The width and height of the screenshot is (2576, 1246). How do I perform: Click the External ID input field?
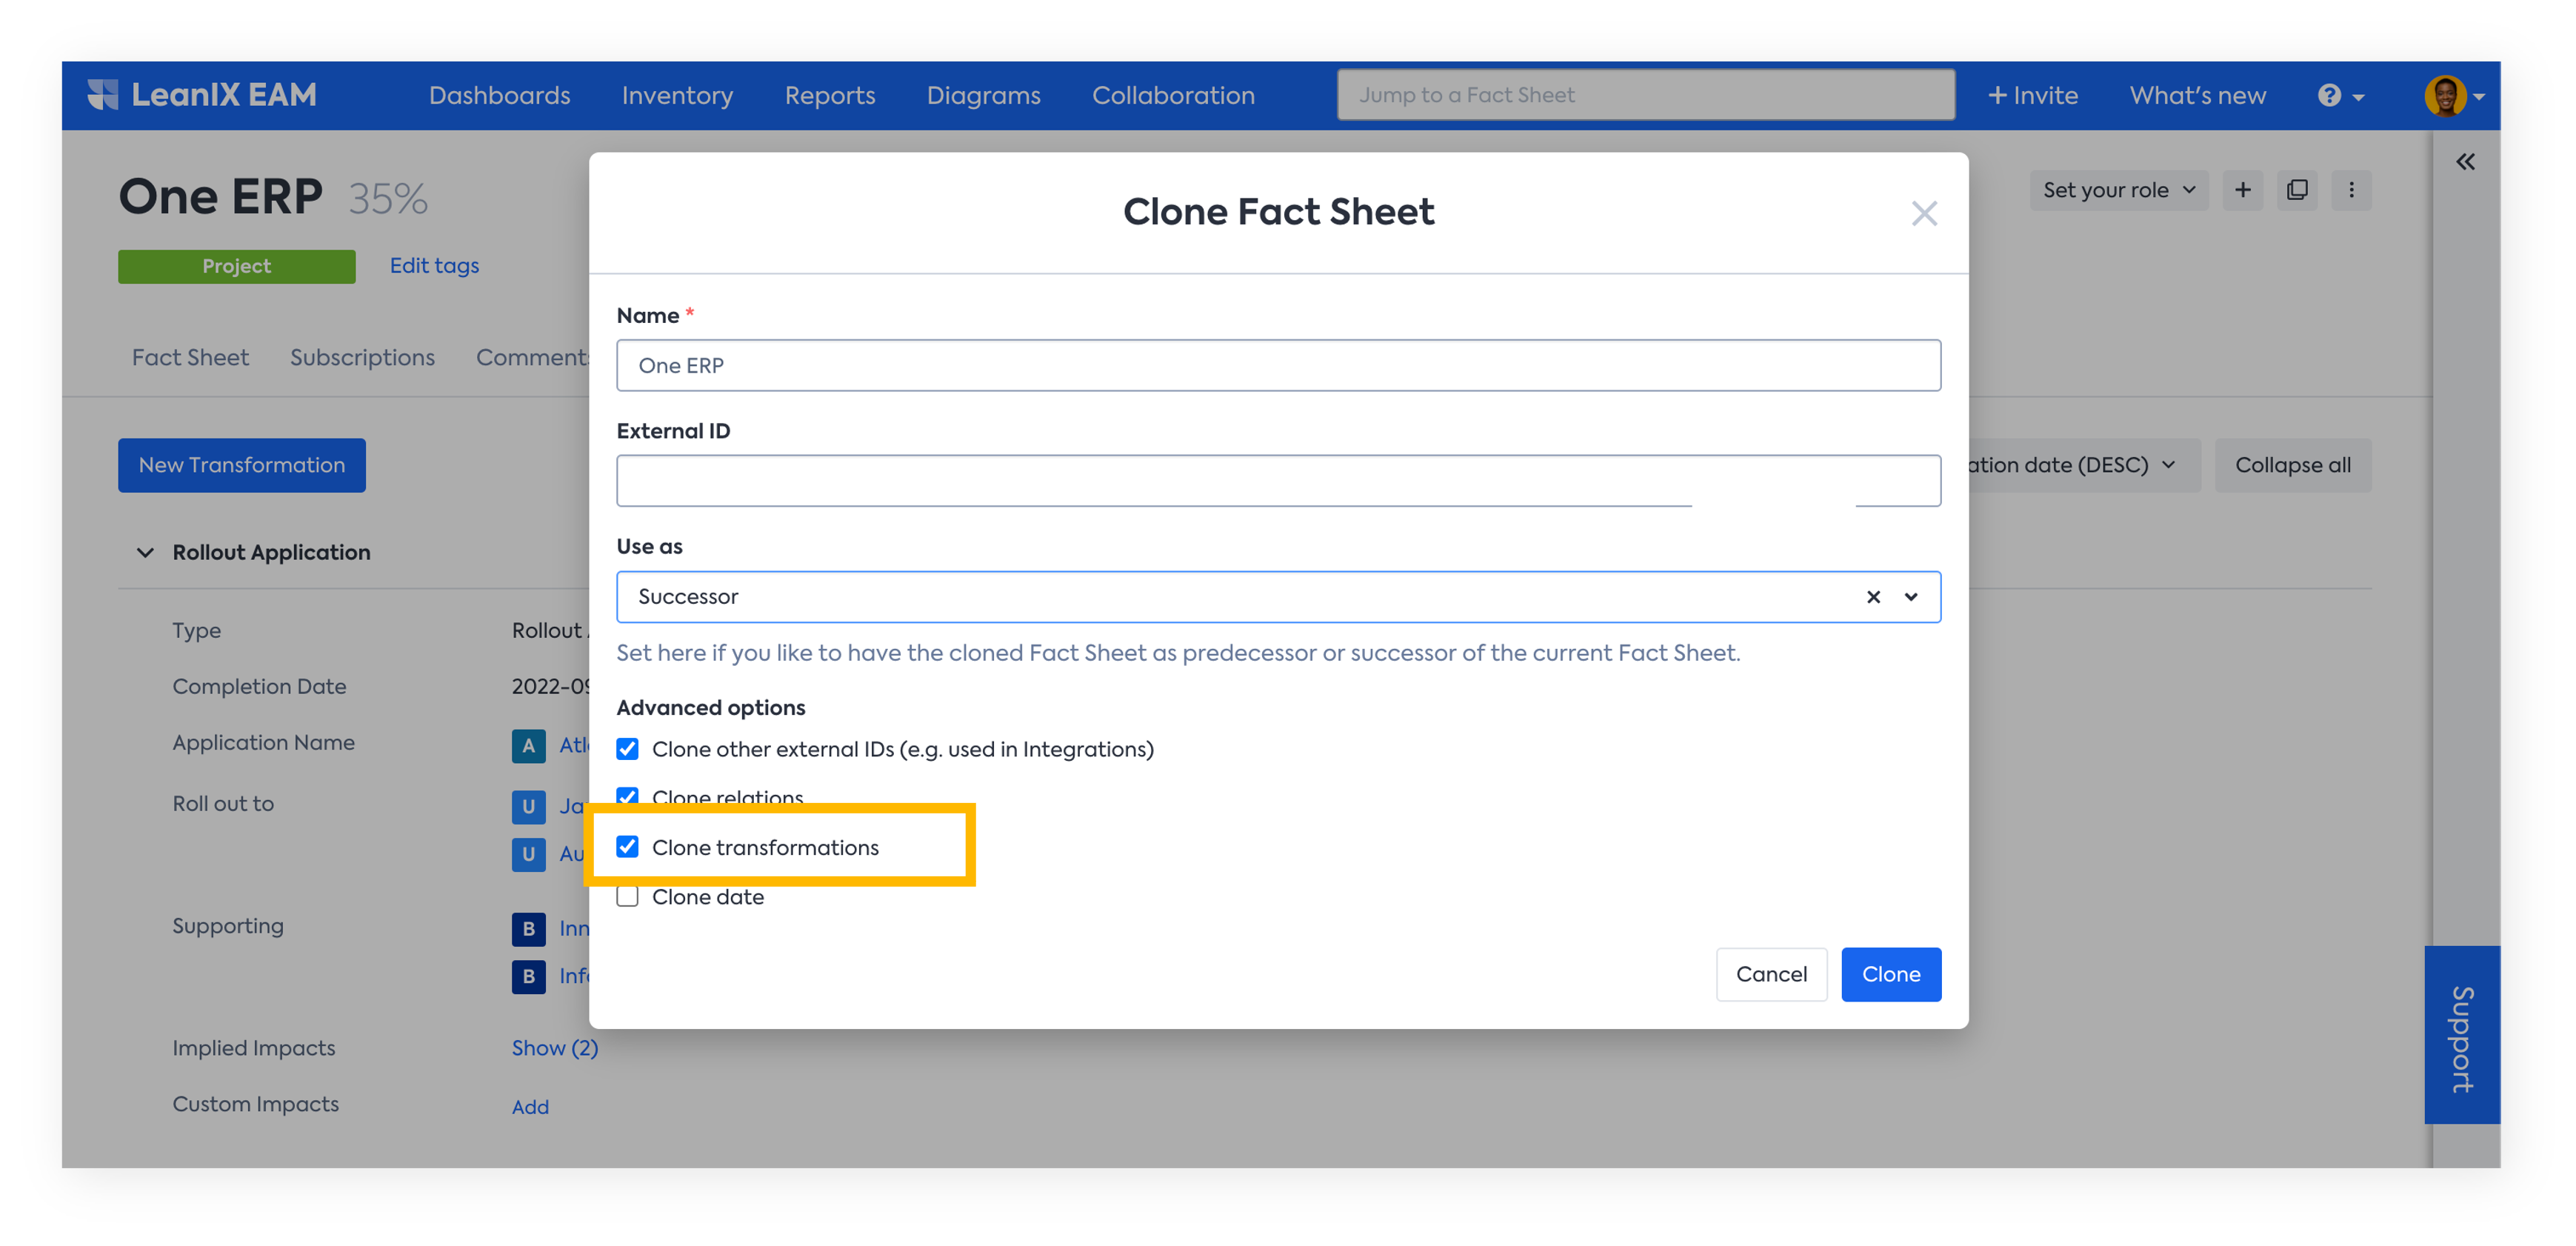point(1278,481)
